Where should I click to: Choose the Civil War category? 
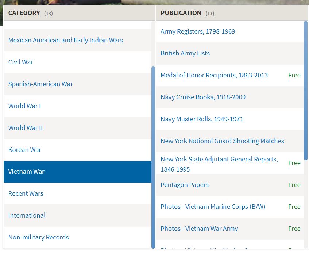tap(21, 62)
